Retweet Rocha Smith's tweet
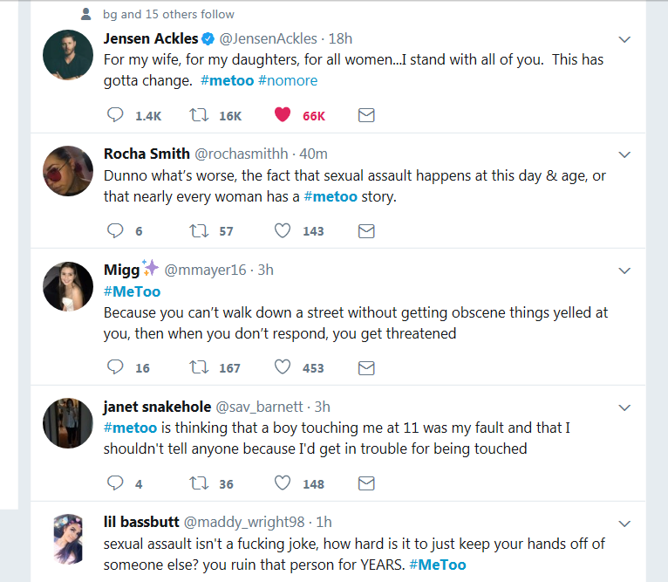This screenshot has width=668, height=582. [199, 231]
